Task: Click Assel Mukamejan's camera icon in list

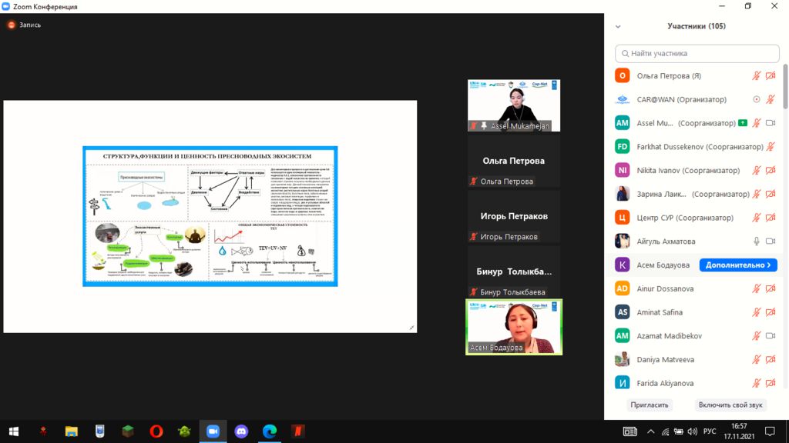Action: pyautogui.click(x=771, y=123)
